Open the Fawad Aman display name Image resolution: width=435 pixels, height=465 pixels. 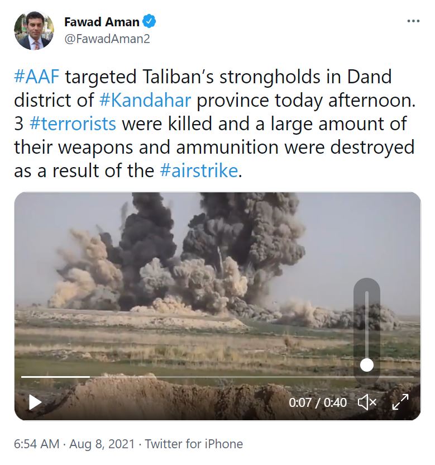pyautogui.click(x=102, y=22)
